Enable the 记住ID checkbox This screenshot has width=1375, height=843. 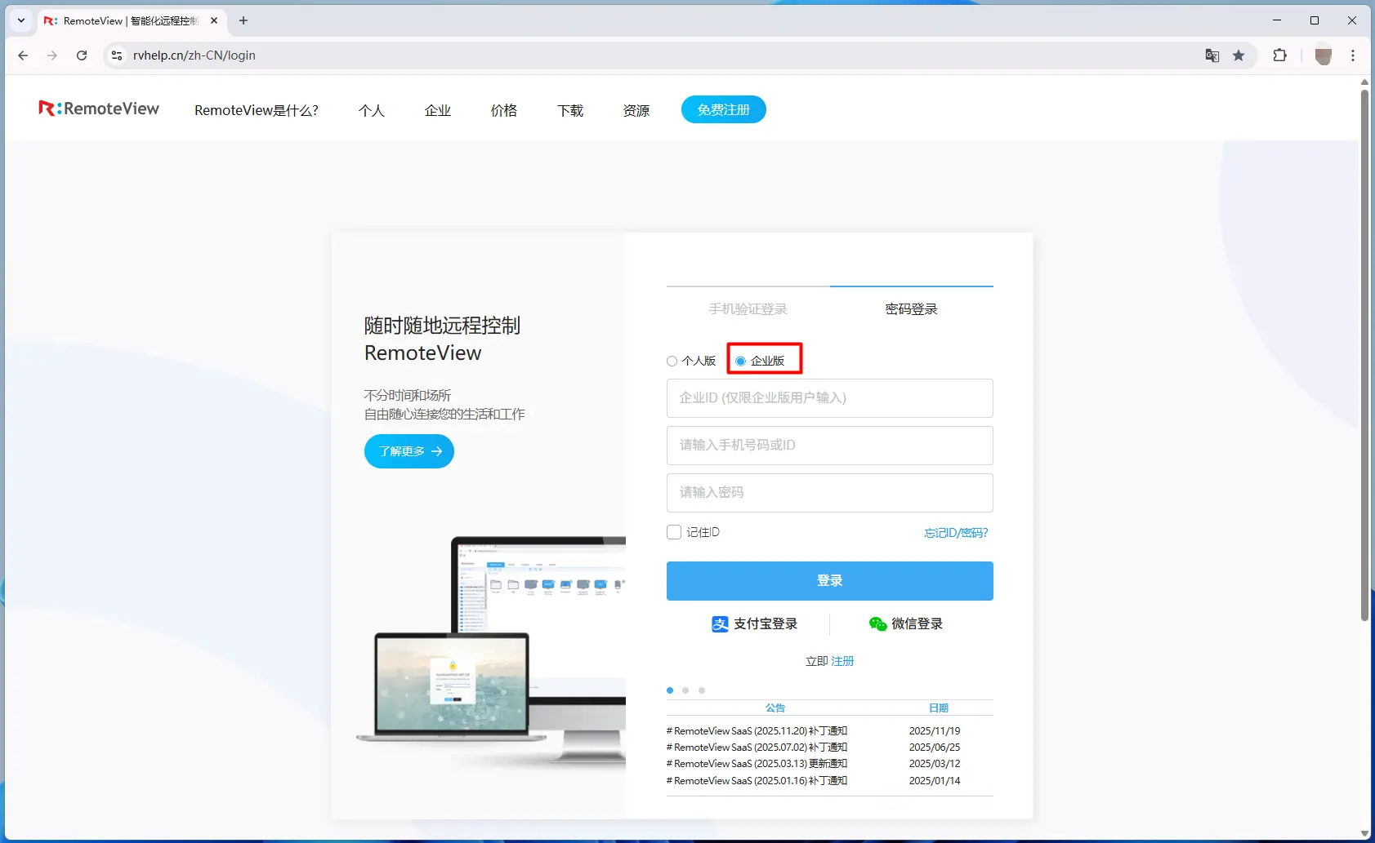click(674, 531)
